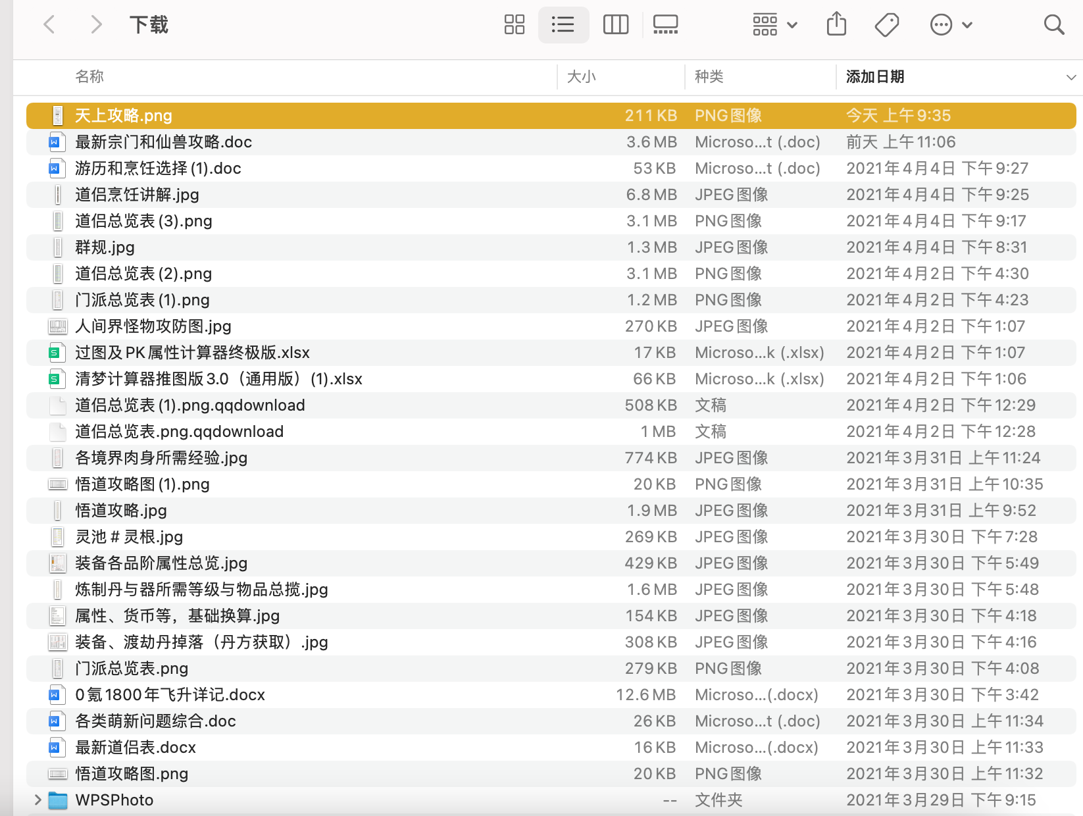
Task: Switch to list view
Action: coord(563,25)
